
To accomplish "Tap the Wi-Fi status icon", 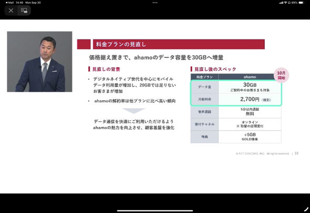I will (x=285, y=3).
